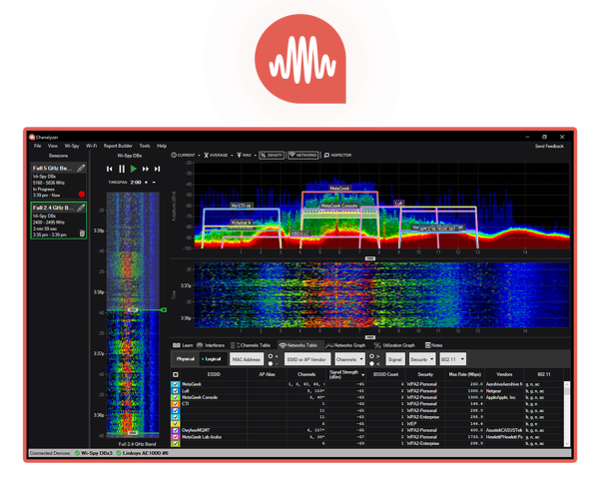Viewport: 599px width, 484px height.
Task: Stop recording the in-progress 5 GHz session
Action: tap(82, 194)
